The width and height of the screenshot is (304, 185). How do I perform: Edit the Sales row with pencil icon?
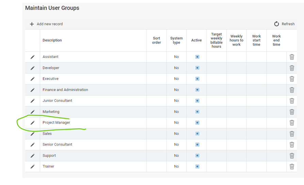point(33,134)
